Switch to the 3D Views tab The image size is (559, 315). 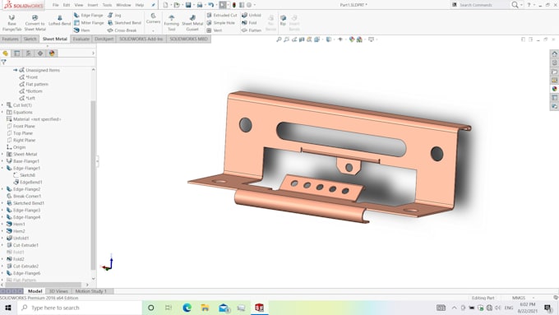click(58, 291)
